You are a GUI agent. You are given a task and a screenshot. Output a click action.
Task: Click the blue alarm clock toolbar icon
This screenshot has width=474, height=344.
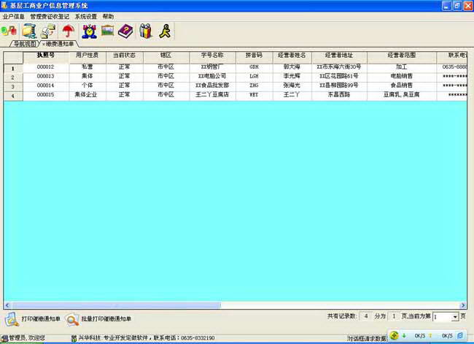click(90, 31)
